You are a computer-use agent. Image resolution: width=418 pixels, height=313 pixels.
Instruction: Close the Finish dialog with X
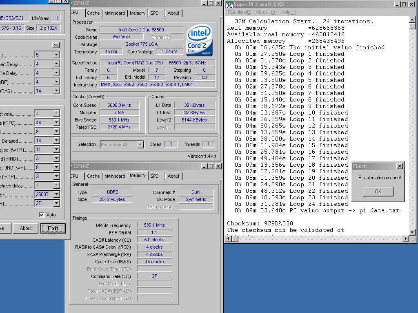pyautogui.click(x=399, y=166)
